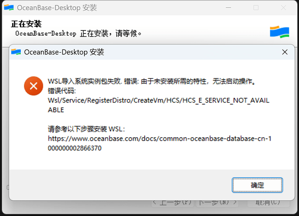Close the error dialog with the X button

pyautogui.click(x=285, y=52)
